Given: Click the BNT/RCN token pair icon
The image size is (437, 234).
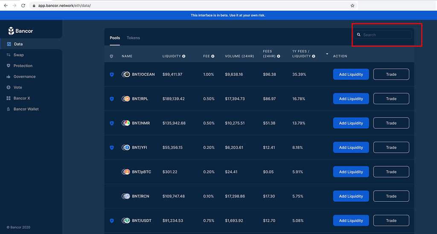Looking at the screenshot, I should 126,196.
